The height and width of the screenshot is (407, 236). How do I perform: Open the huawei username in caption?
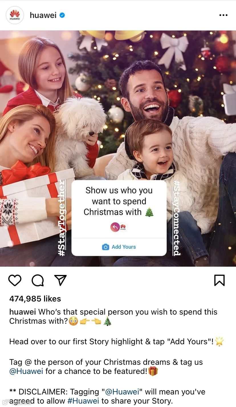(x=23, y=312)
